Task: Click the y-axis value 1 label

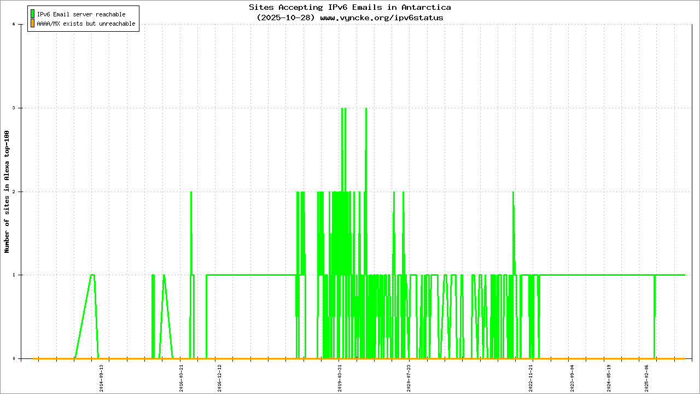Action: click(20, 275)
